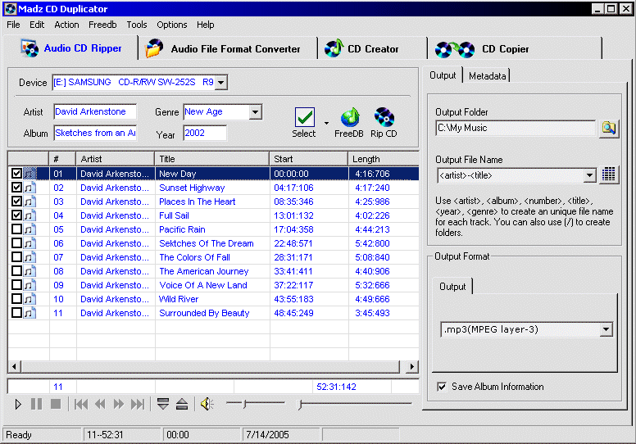Open the Genre dropdown arrow
The height and width of the screenshot is (444, 636).
pyautogui.click(x=255, y=112)
